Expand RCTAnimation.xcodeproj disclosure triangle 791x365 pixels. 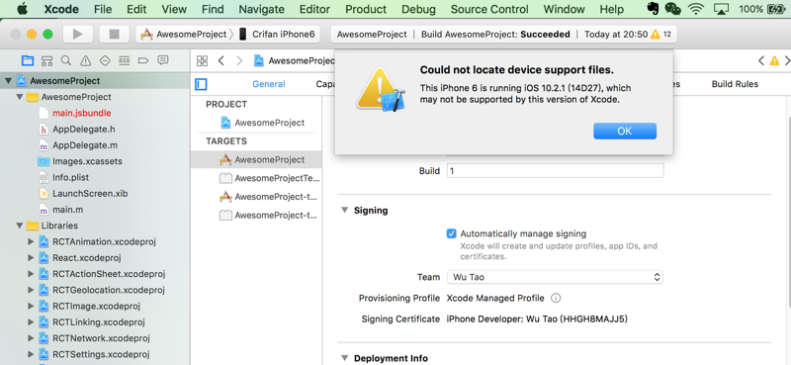point(31,241)
